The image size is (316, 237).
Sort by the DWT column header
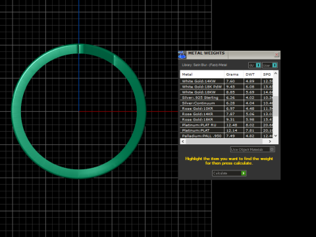click(x=252, y=74)
